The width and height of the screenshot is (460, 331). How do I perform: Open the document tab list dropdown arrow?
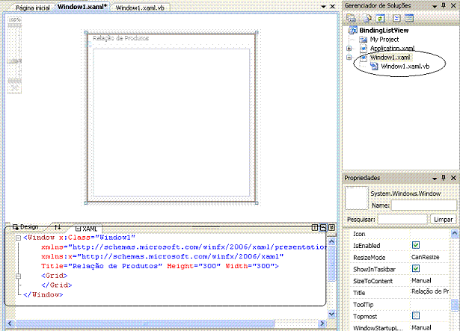pos(324,7)
